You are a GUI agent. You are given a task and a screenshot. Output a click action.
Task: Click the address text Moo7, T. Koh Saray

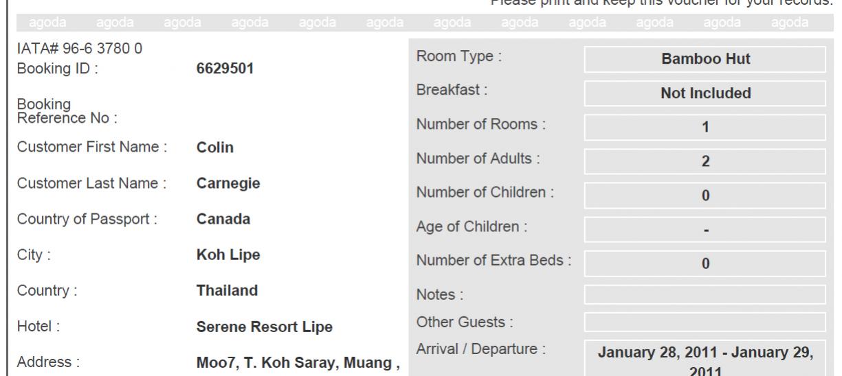(265, 362)
